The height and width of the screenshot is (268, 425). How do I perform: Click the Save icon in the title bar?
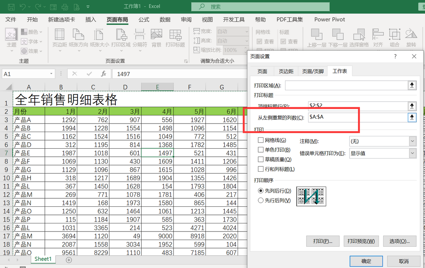[x=11, y=6]
